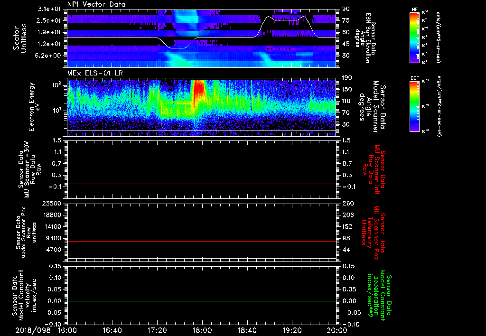This screenshot has width=486, height=336.
Task: Click the 20:00 time axis label
Action: click(337, 330)
